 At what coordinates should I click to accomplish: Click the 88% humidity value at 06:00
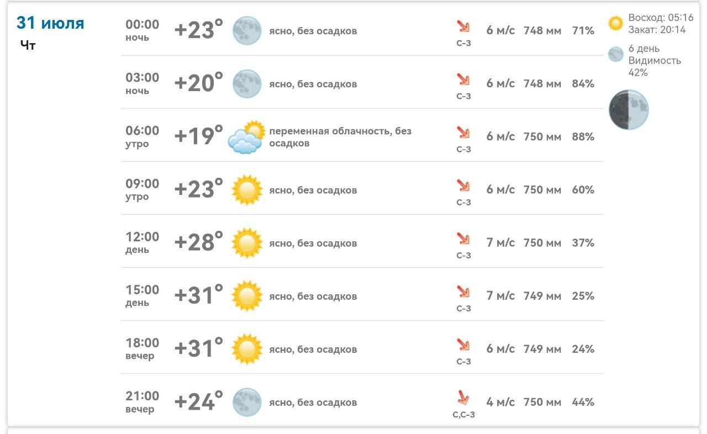[583, 136]
